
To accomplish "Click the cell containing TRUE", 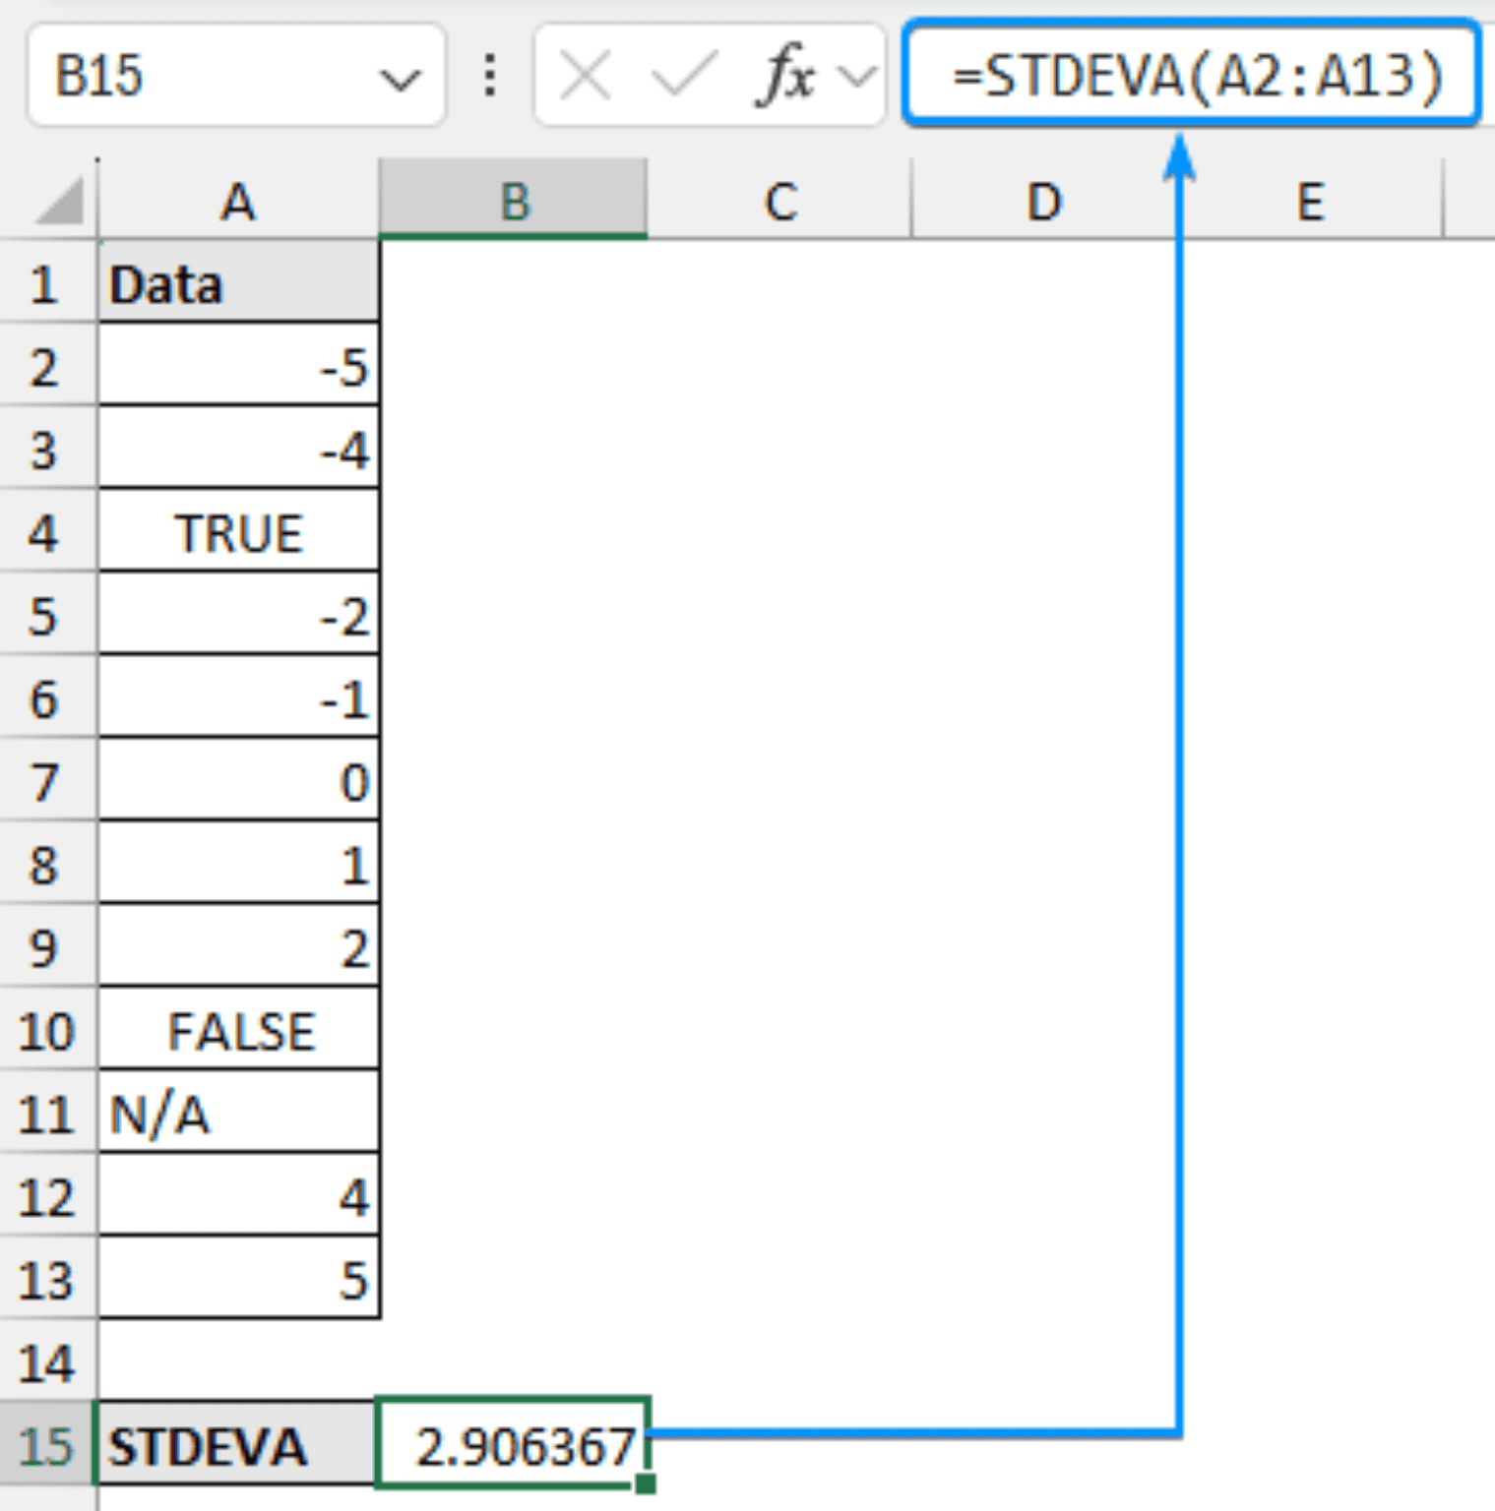I will (236, 533).
